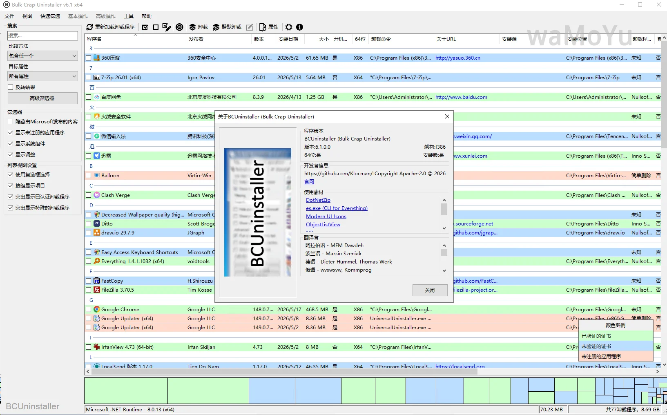
Task: Click 关闭 button in the About dialog
Action: (x=430, y=290)
